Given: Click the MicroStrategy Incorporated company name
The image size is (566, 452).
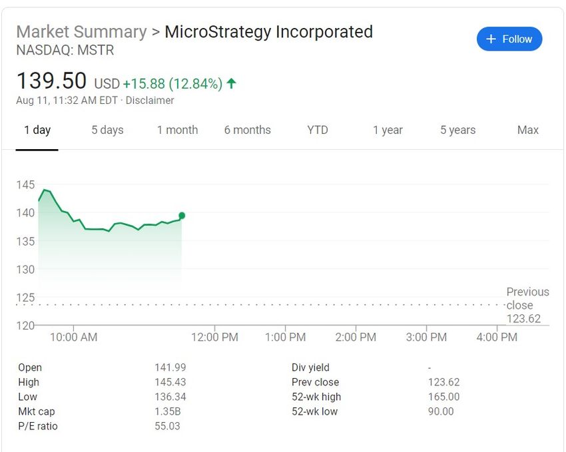Looking at the screenshot, I should coord(269,31).
